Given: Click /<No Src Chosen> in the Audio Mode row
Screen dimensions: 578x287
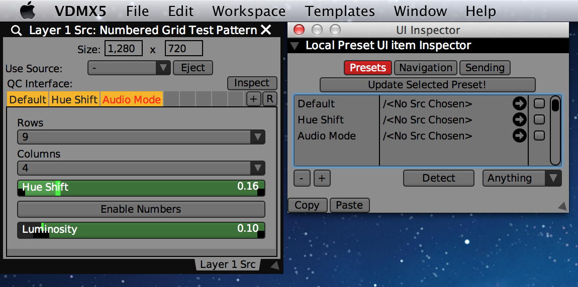Looking at the screenshot, I should point(427,136).
